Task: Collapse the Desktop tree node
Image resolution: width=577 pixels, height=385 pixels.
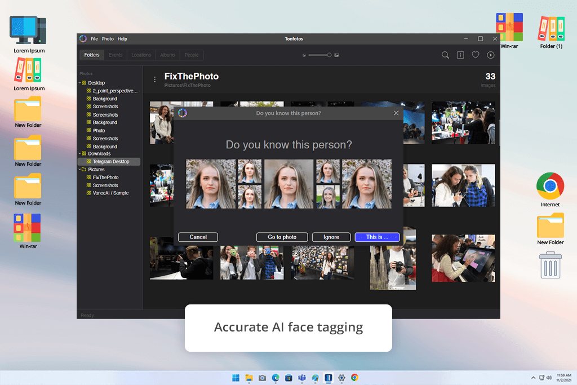Action: (x=80, y=83)
